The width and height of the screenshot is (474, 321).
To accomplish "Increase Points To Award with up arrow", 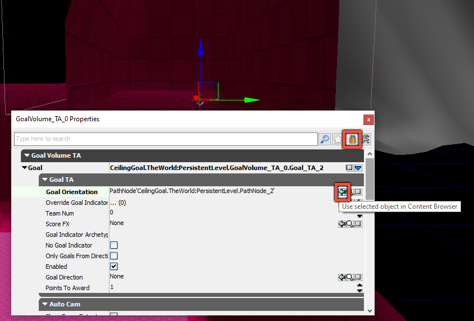I will click(x=359, y=286).
